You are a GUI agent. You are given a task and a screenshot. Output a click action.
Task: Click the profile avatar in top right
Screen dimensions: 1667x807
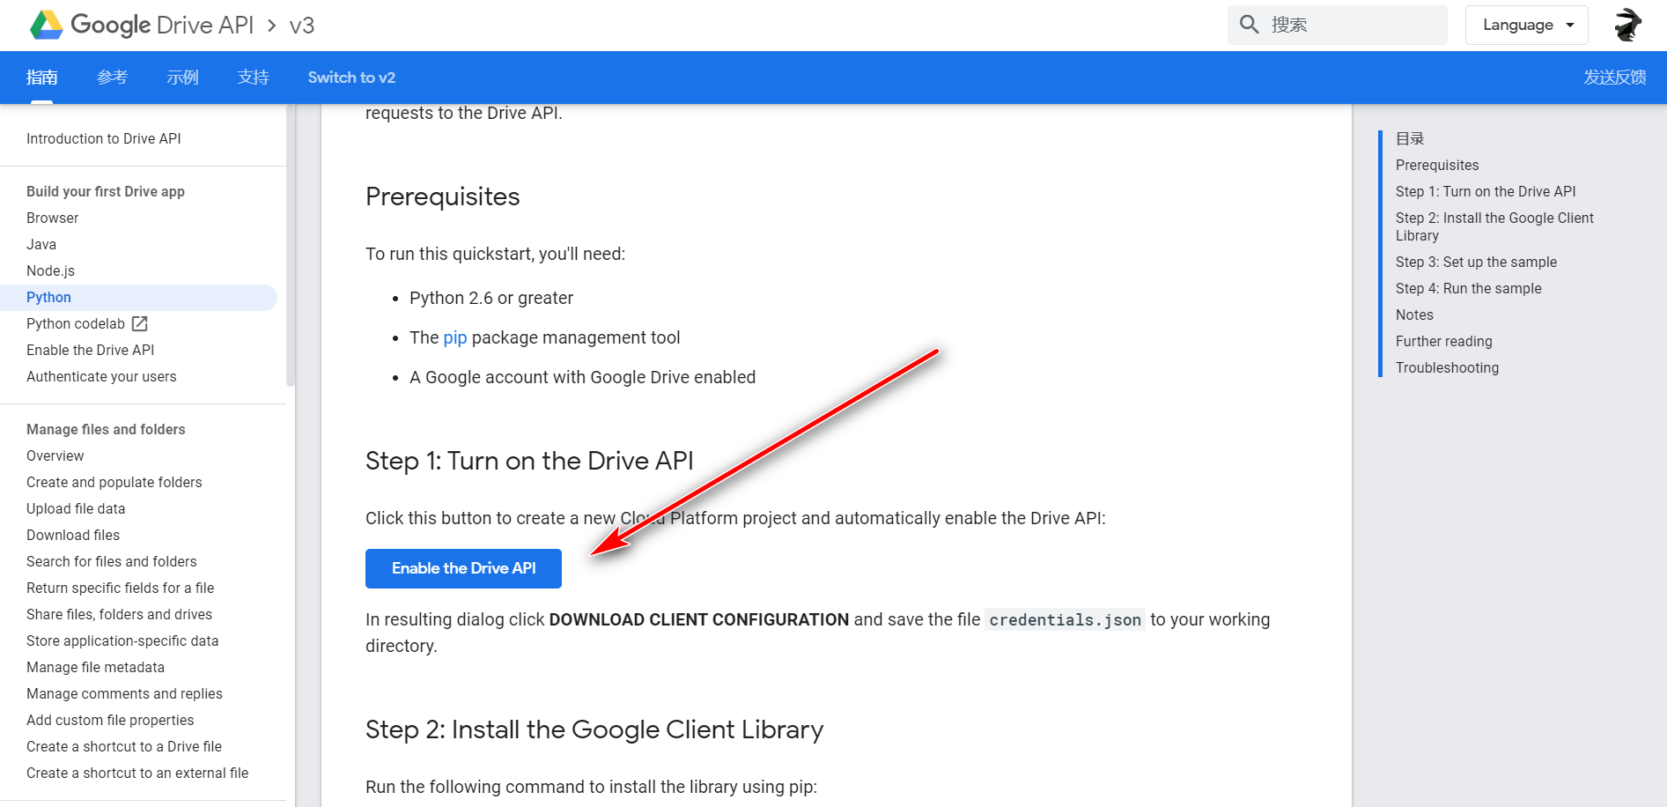pyautogui.click(x=1627, y=25)
